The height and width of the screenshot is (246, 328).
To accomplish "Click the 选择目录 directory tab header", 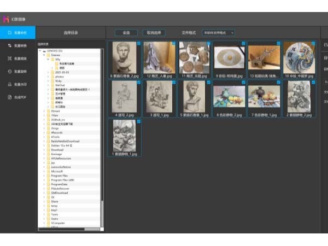I will [x=71, y=32].
